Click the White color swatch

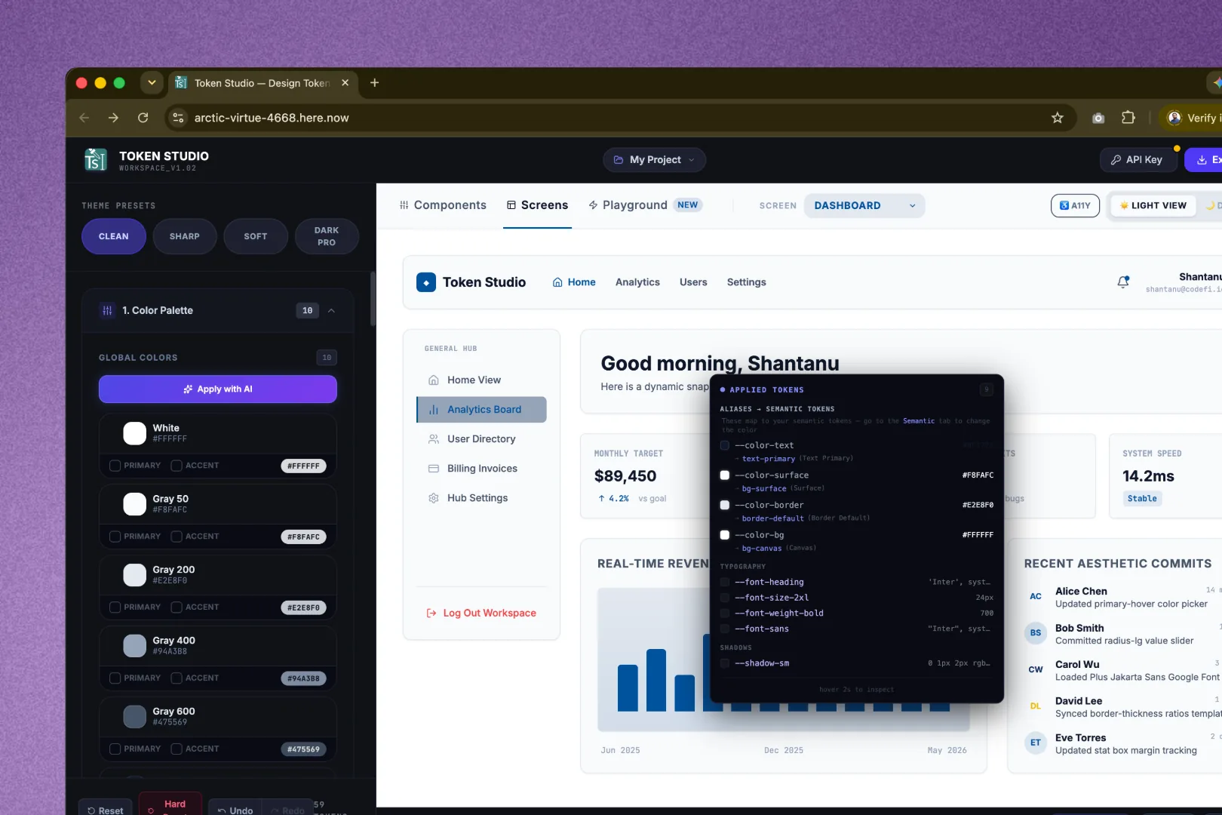[x=135, y=433]
